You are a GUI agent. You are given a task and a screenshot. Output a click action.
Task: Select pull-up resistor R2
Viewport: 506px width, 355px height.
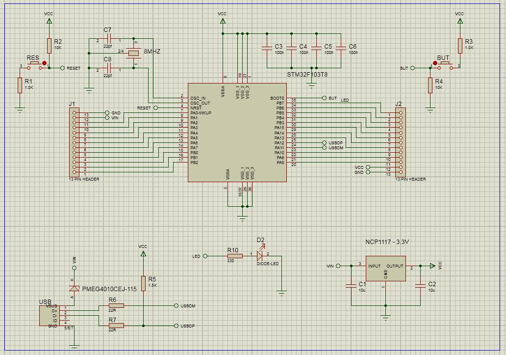point(49,45)
